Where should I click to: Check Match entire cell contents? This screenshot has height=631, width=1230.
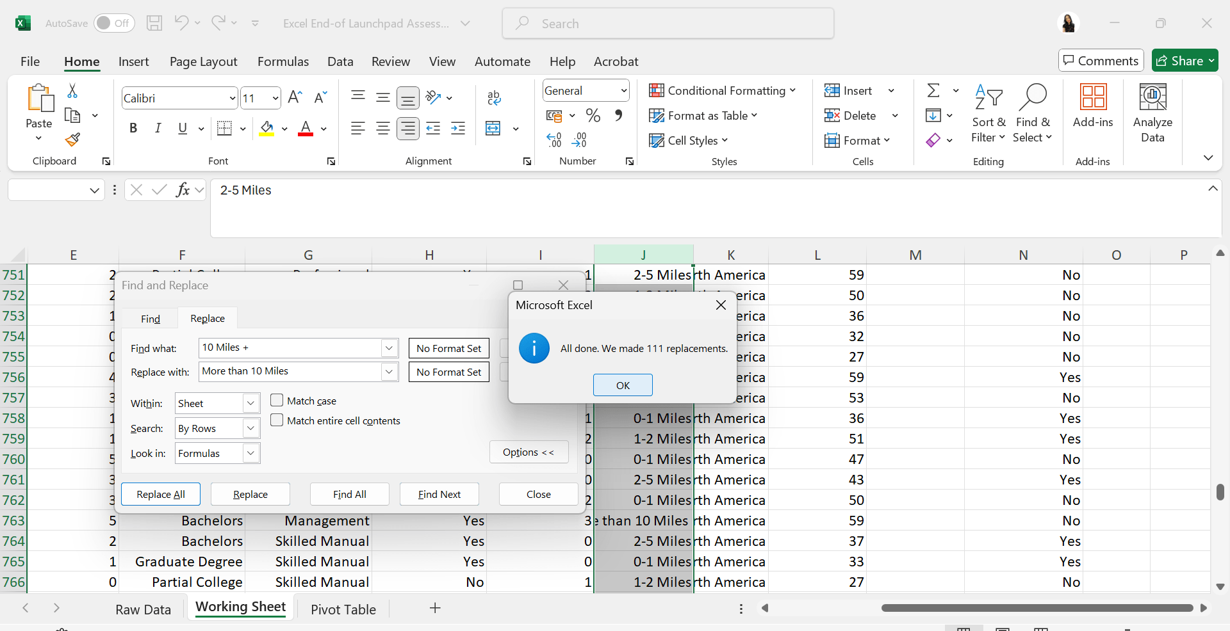click(277, 420)
